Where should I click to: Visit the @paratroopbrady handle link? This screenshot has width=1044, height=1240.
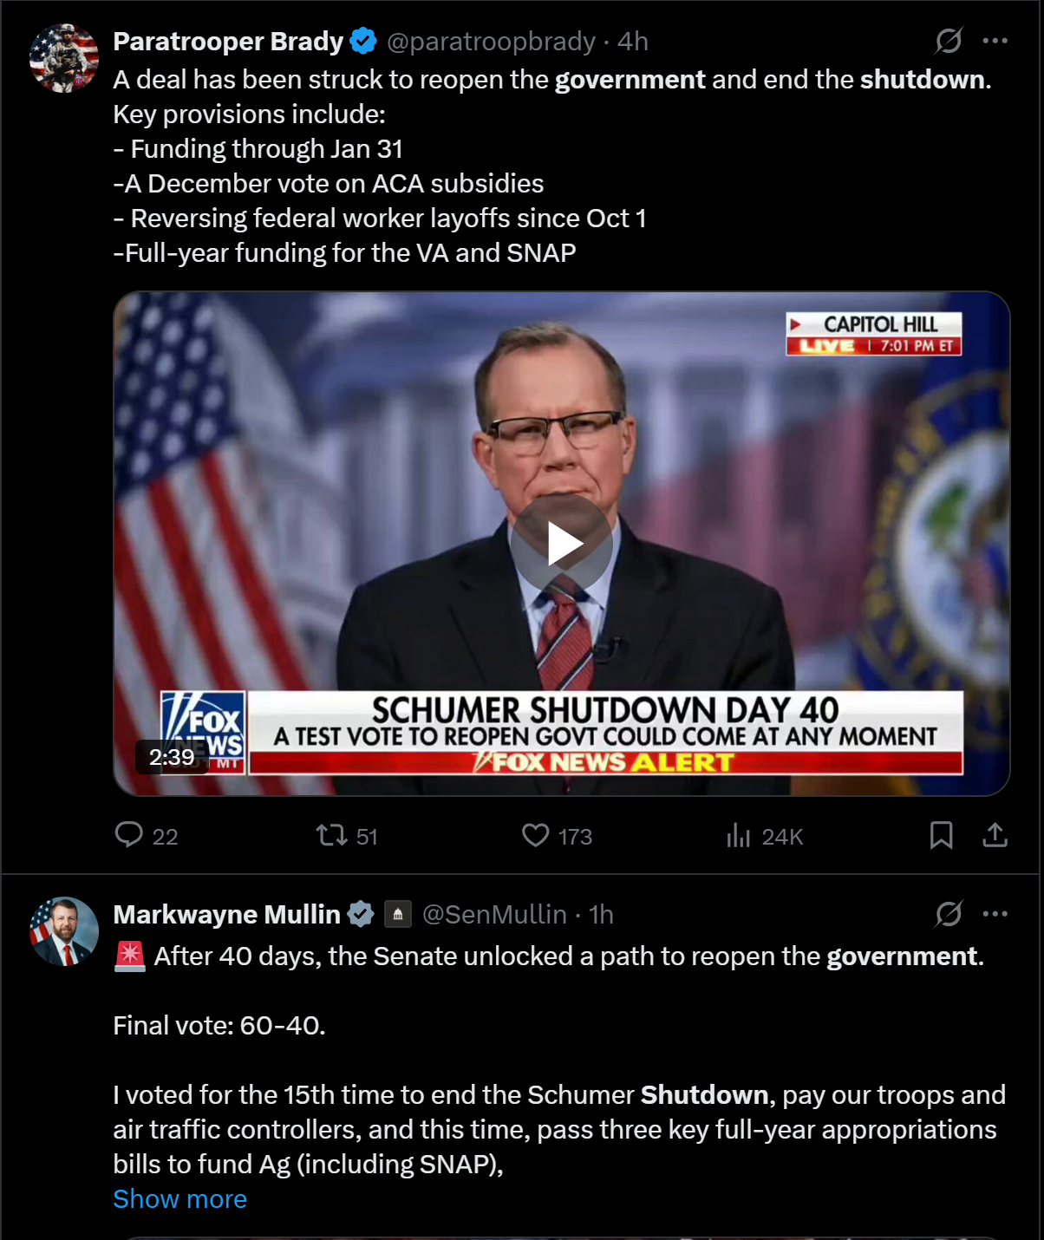491,42
